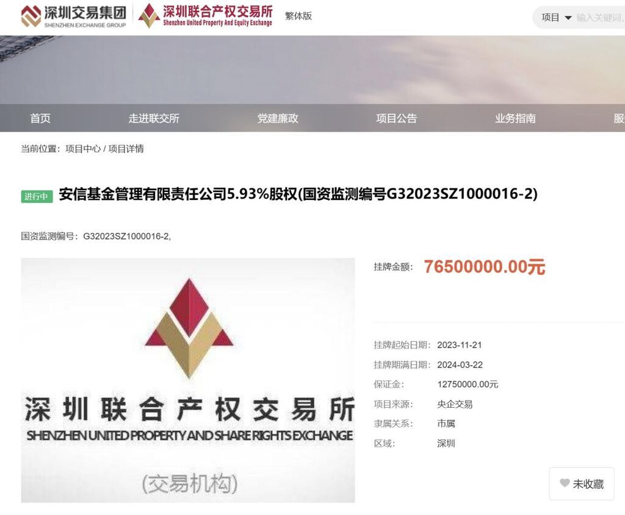Focus the keyword search input field

click(x=600, y=18)
